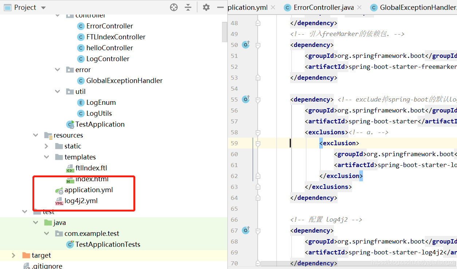Click the highlighted <exclusion> tag on line 59

339,143
